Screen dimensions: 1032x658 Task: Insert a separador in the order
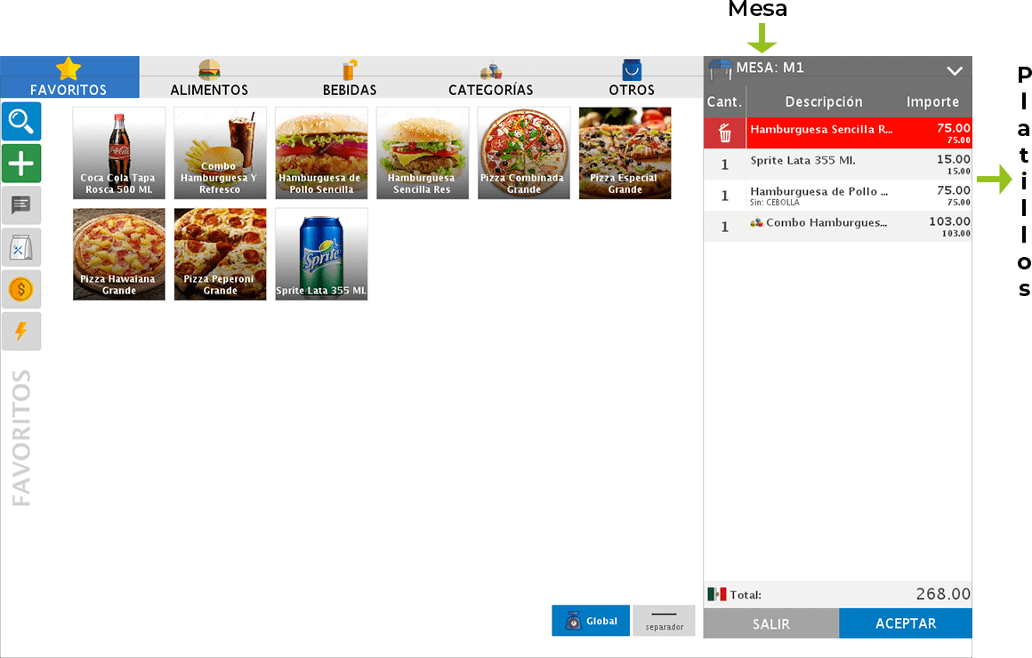coord(664,621)
